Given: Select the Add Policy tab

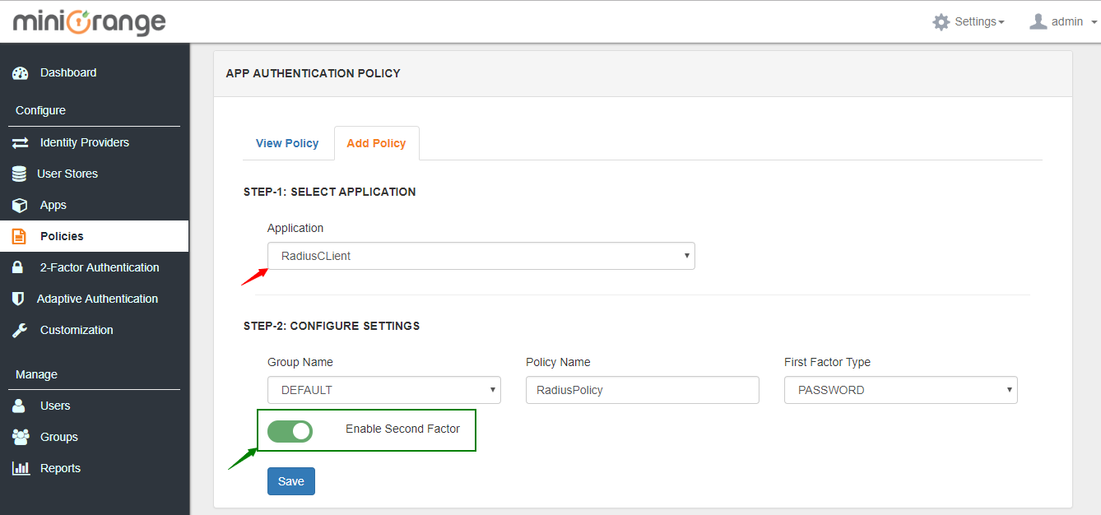Looking at the screenshot, I should pyautogui.click(x=376, y=143).
